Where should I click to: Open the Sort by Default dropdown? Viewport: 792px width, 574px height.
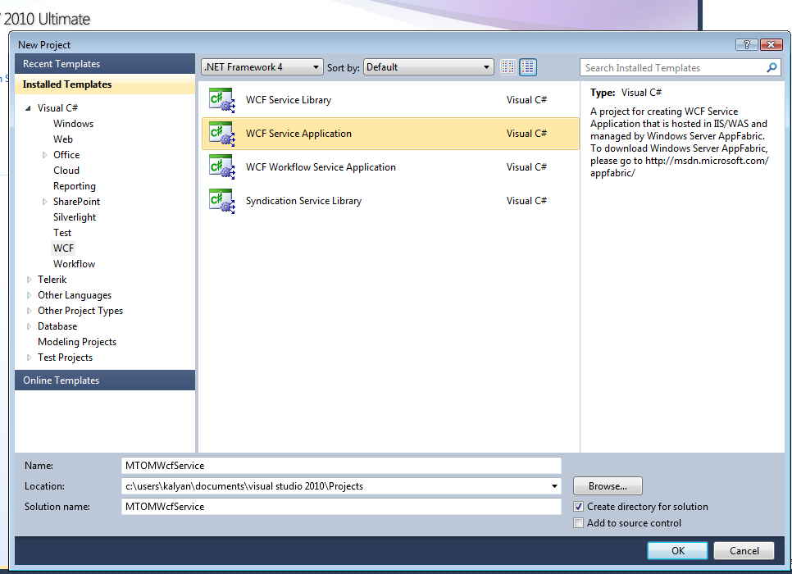tap(428, 67)
